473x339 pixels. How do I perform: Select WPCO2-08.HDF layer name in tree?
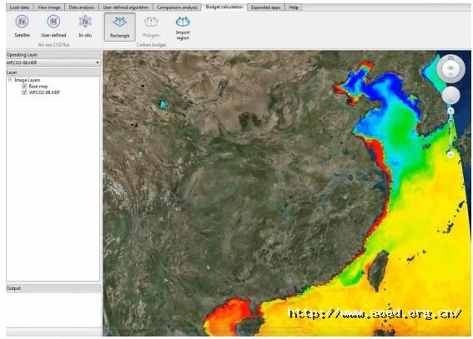click(x=44, y=92)
